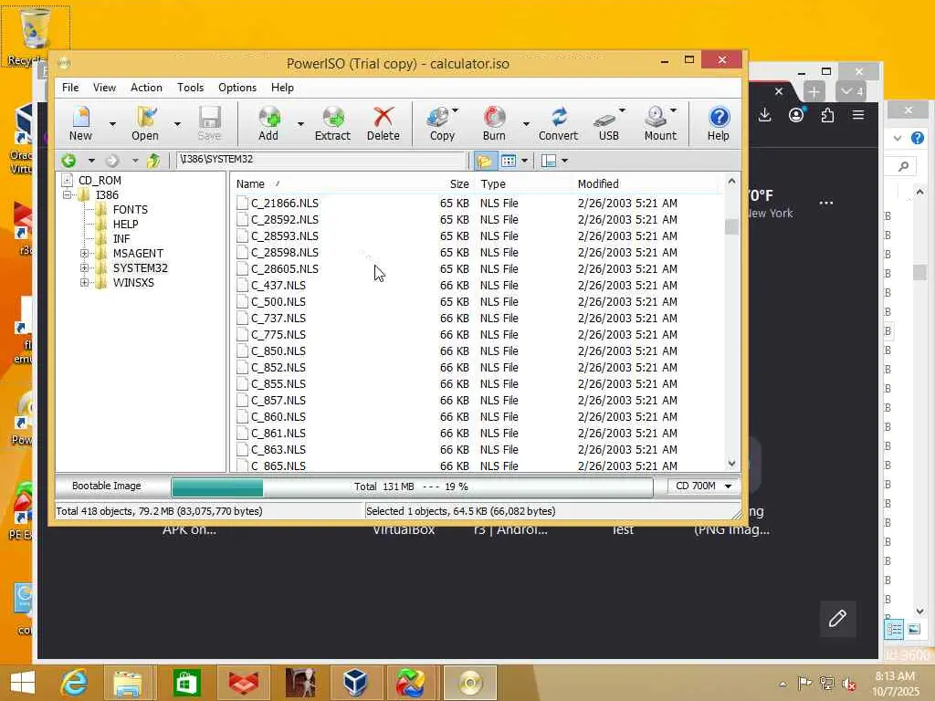Image resolution: width=935 pixels, height=701 pixels.
Task: Click the view style grid icon
Action: pos(508,161)
